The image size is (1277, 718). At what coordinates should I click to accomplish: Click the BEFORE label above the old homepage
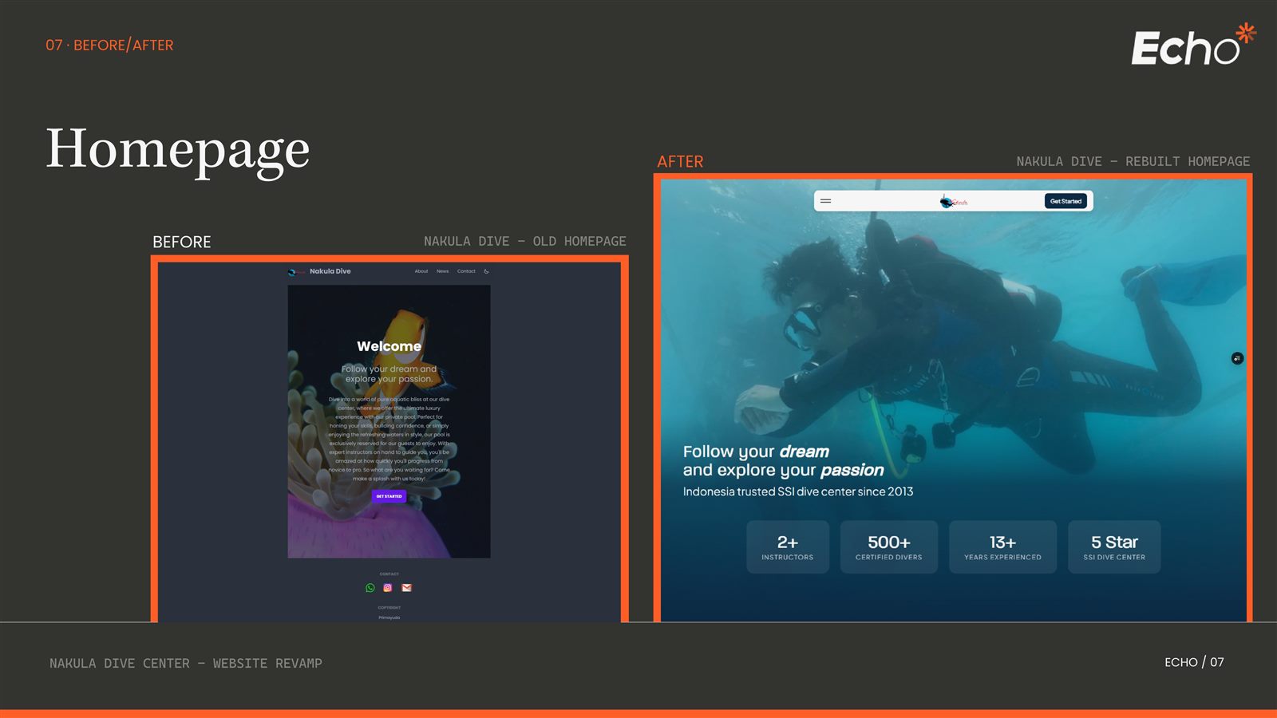coord(182,242)
